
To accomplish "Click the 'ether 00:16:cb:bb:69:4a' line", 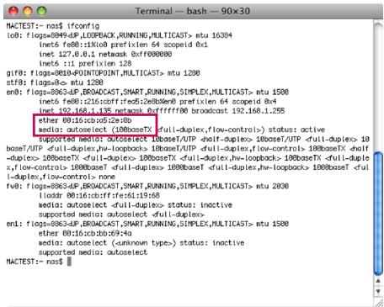I will (x=85, y=233).
